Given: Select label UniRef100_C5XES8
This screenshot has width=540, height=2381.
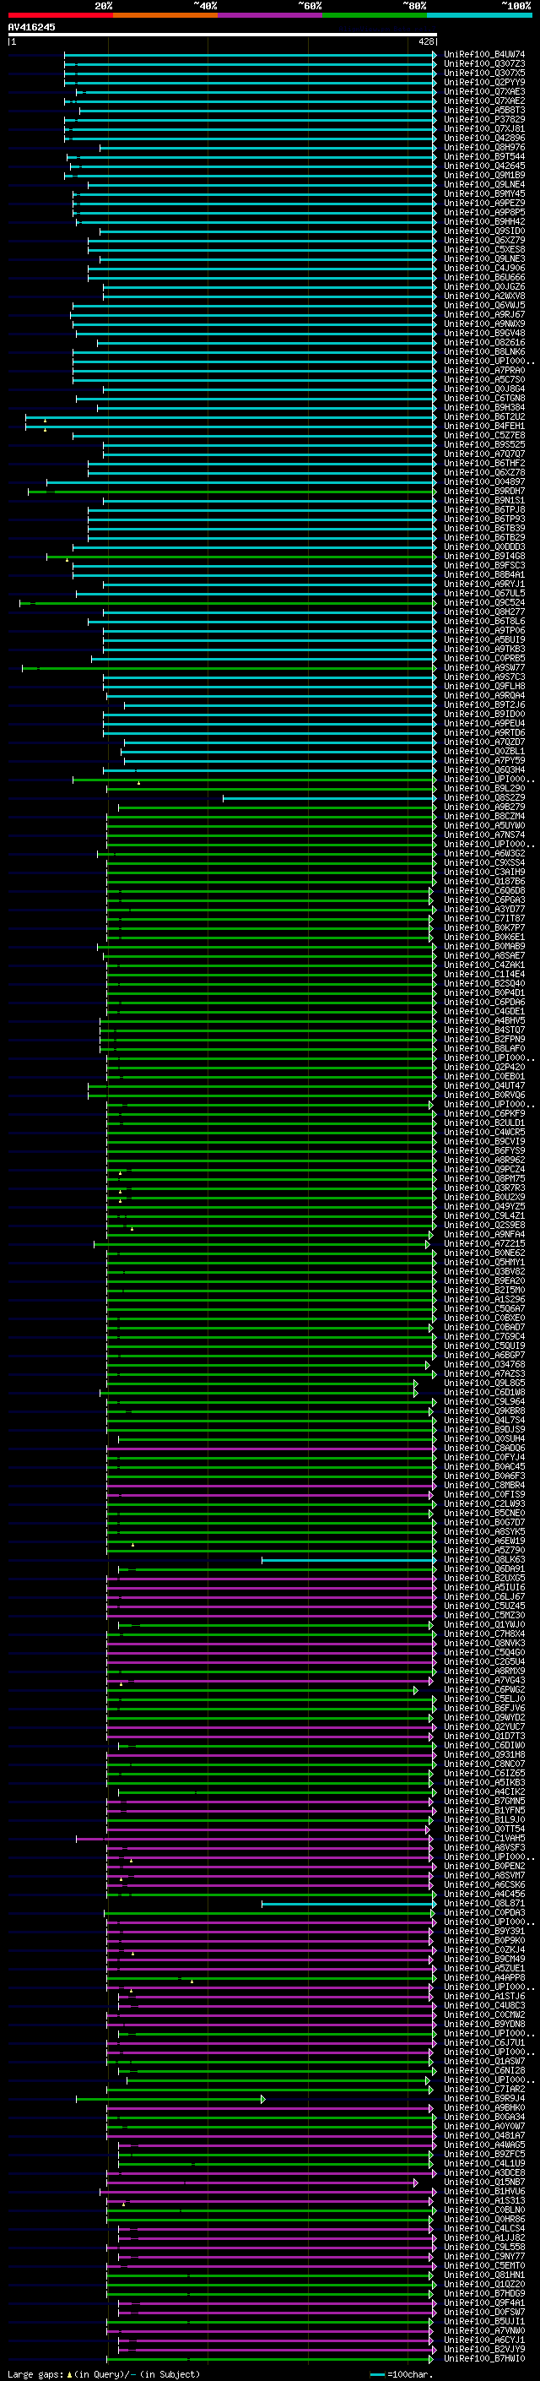Looking at the screenshot, I should click(484, 249).
